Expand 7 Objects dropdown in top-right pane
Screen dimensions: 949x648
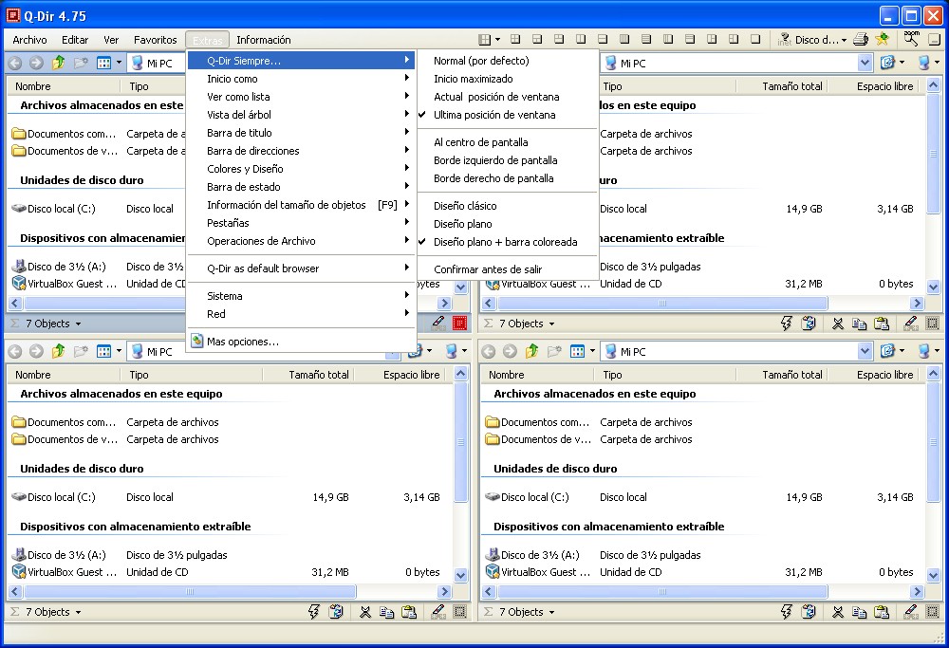(551, 324)
